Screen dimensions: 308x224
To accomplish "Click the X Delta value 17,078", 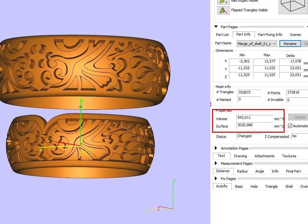I will (x=290, y=62).
